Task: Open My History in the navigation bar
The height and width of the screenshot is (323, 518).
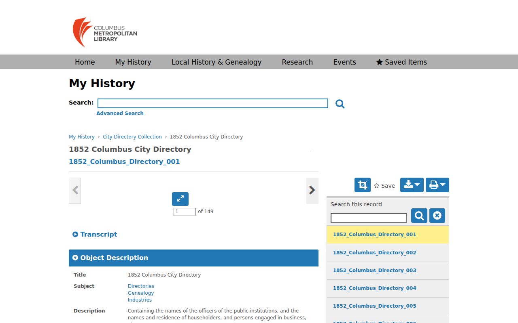Action: 133,62
